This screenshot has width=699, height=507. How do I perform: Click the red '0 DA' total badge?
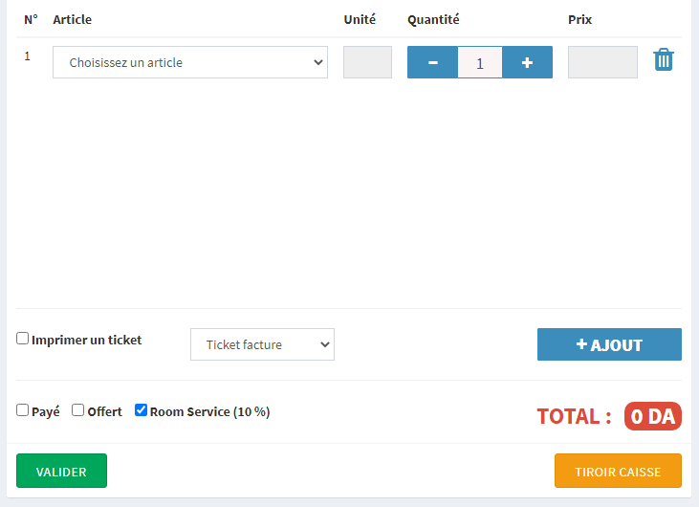click(x=652, y=416)
